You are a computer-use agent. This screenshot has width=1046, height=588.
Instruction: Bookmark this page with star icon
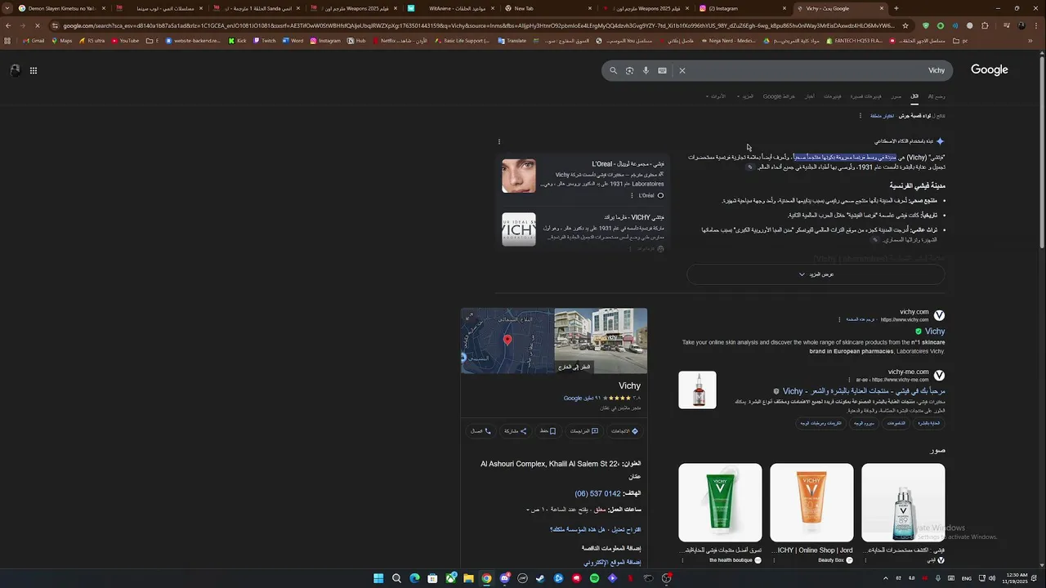[905, 25]
